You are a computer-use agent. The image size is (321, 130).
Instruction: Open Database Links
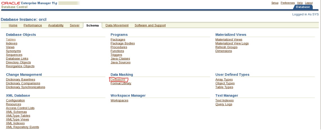[17, 59]
